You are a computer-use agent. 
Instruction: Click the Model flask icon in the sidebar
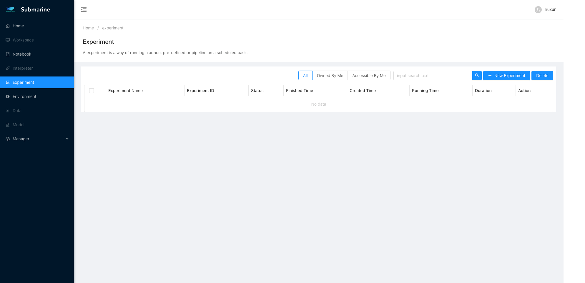coord(8,125)
